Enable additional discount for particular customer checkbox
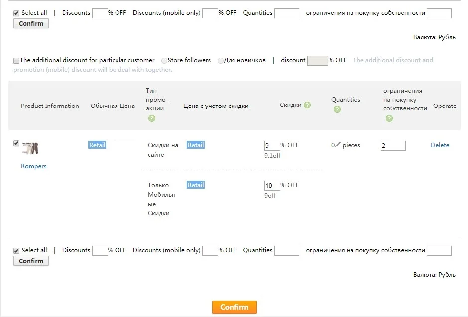 click(16, 61)
